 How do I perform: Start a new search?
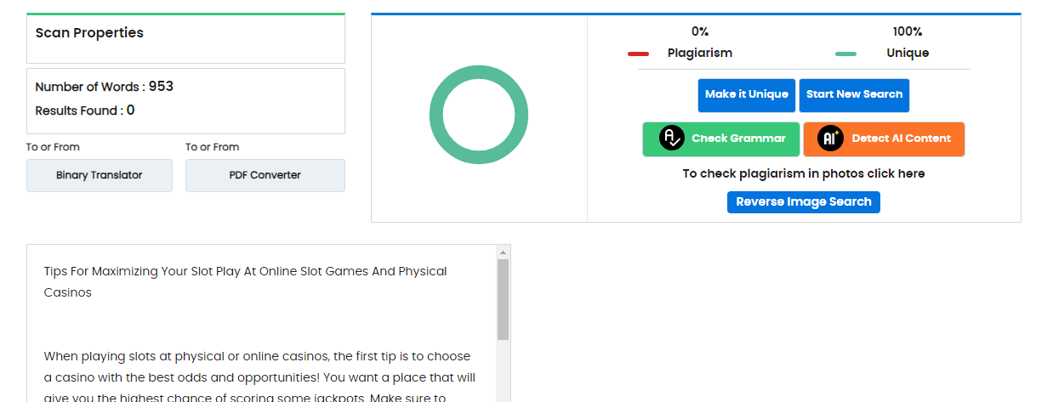[854, 95]
